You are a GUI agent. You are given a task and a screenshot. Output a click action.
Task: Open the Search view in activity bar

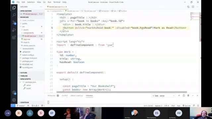14,15
